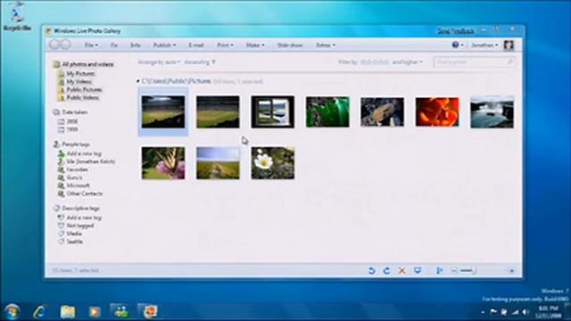This screenshot has width=571, height=321.
Task: Select Other Contacts people tag
Action: [84, 193]
